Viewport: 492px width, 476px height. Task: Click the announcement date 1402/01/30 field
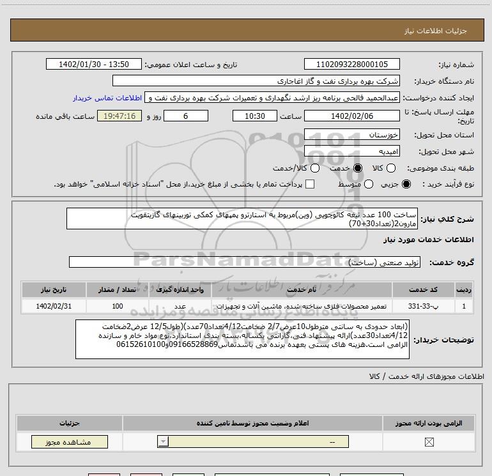coord(94,64)
